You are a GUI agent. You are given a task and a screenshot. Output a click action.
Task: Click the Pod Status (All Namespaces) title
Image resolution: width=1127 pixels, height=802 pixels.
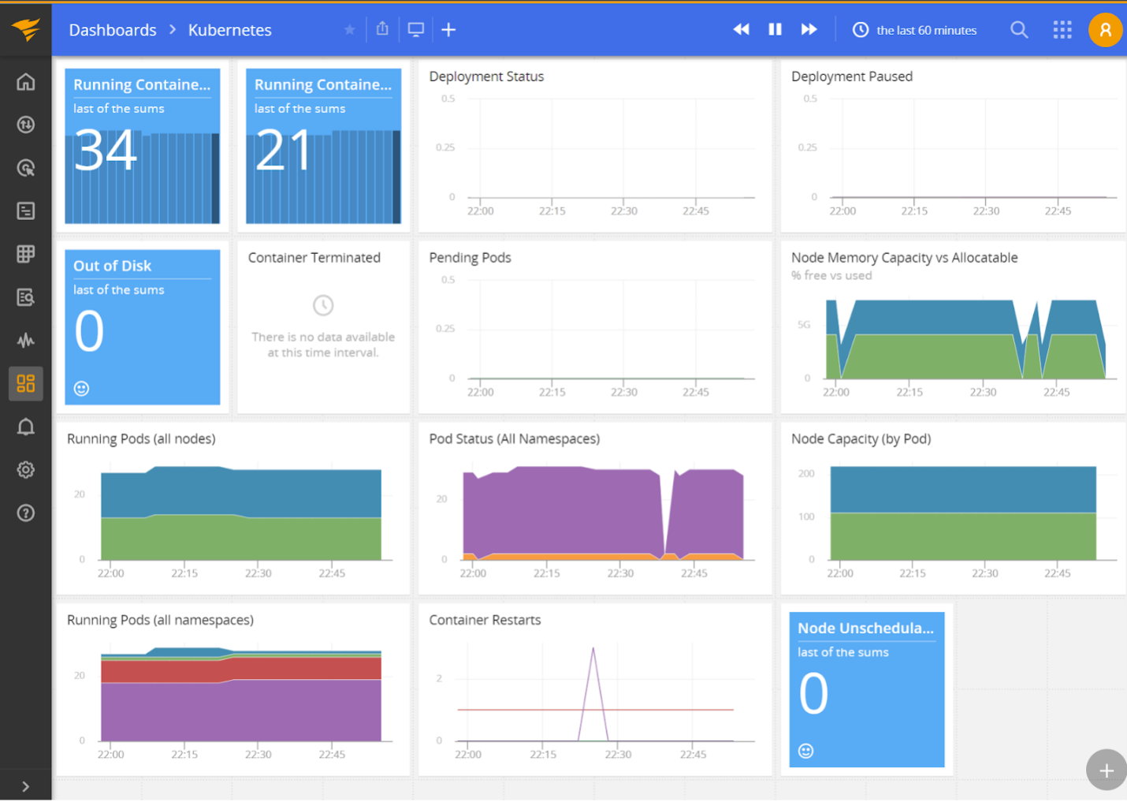click(x=515, y=438)
